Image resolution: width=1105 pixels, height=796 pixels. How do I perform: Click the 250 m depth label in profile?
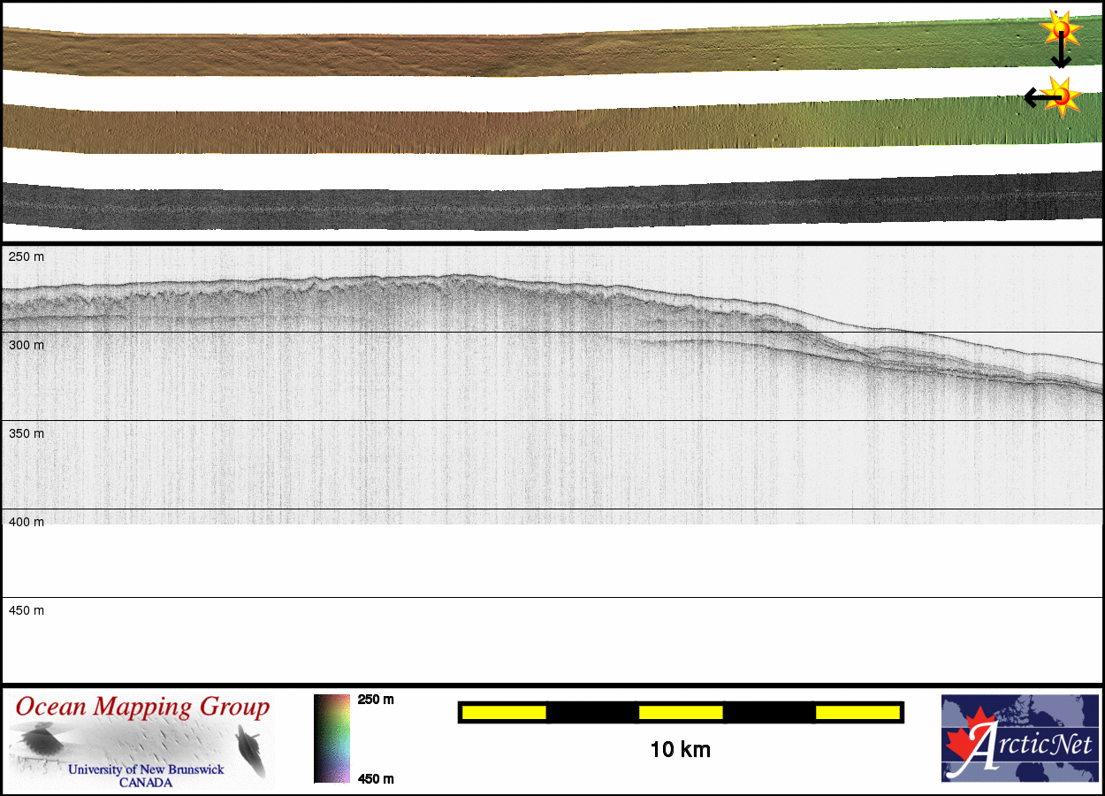pyautogui.click(x=27, y=256)
